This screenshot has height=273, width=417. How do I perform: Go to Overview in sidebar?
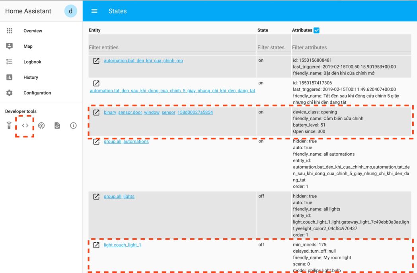pos(33,31)
